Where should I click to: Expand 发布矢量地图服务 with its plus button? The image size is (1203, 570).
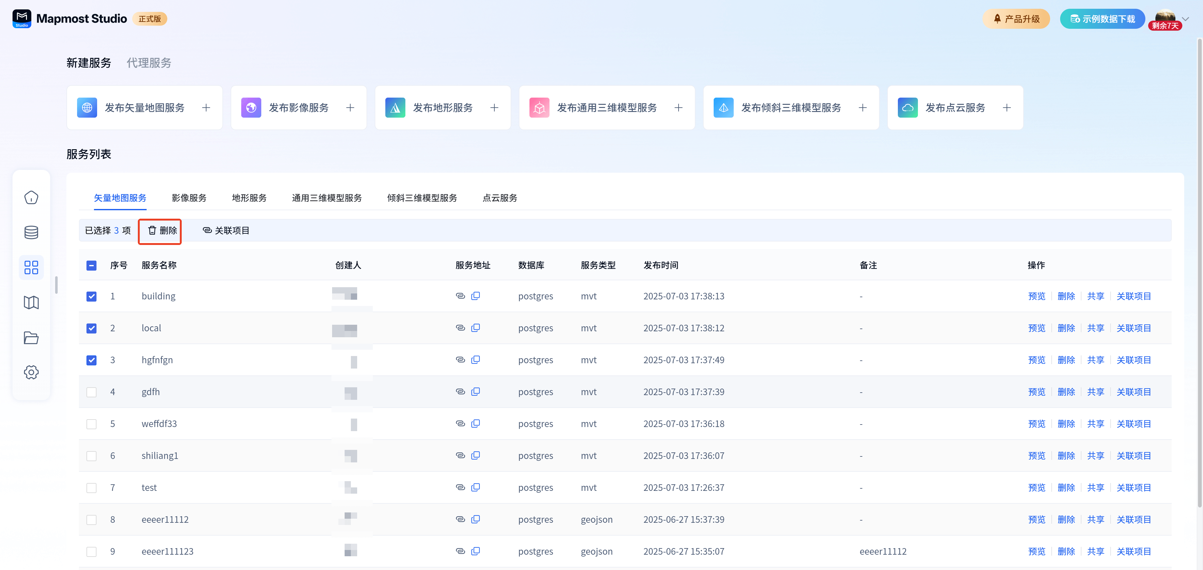206,108
